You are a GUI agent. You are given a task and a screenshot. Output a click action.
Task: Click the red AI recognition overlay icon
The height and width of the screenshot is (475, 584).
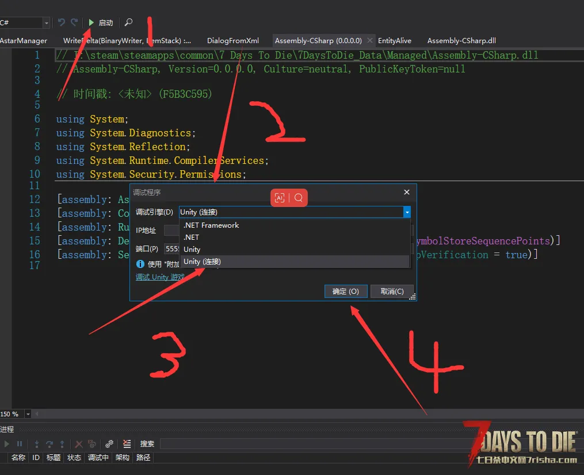[x=280, y=198]
